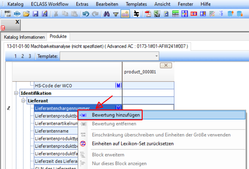Viewport: 249px width, 169px height.
Task: Click the Copy pages icon
Action: tap(65, 14)
